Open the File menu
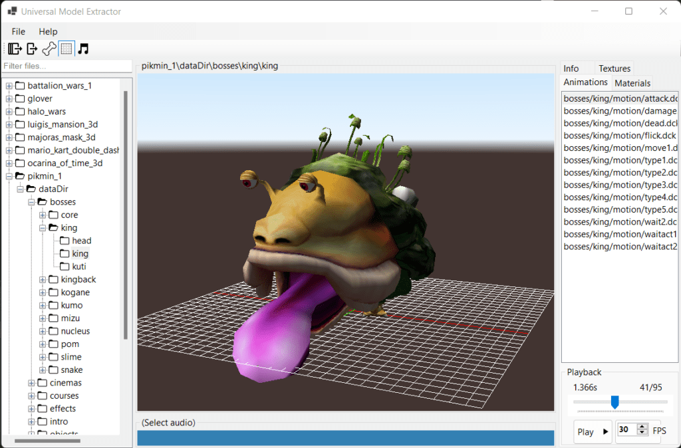681x448 pixels. [17, 31]
